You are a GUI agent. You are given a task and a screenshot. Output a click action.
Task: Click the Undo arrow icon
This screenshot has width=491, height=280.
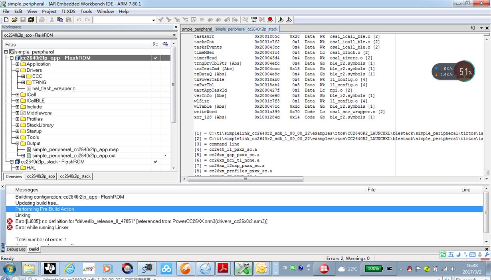(x=79, y=20)
